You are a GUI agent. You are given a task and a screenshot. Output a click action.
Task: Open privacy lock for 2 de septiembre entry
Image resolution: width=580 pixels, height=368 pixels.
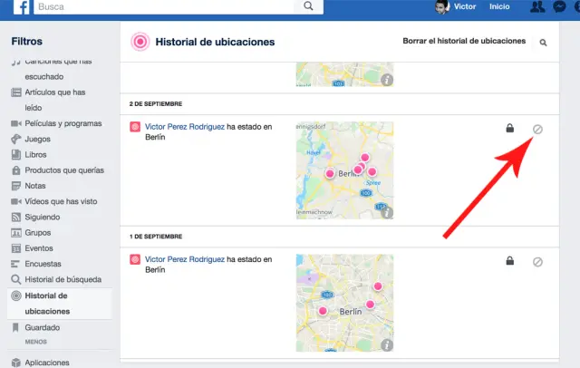(x=510, y=129)
